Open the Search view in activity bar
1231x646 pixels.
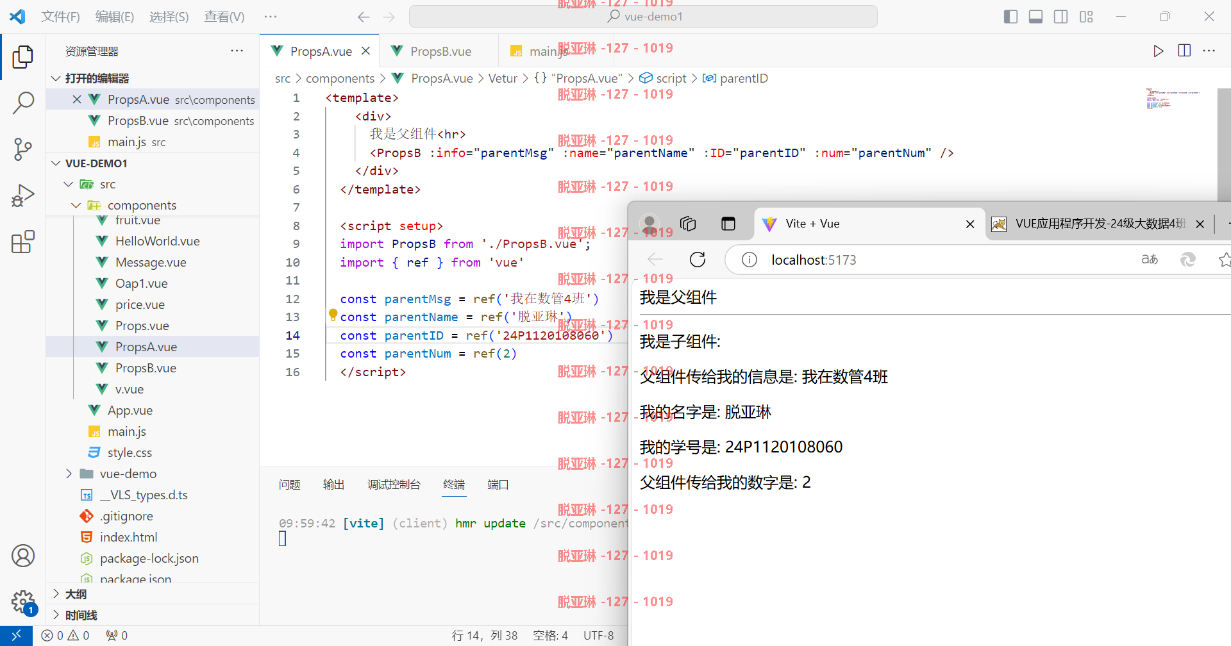[23, 103]
